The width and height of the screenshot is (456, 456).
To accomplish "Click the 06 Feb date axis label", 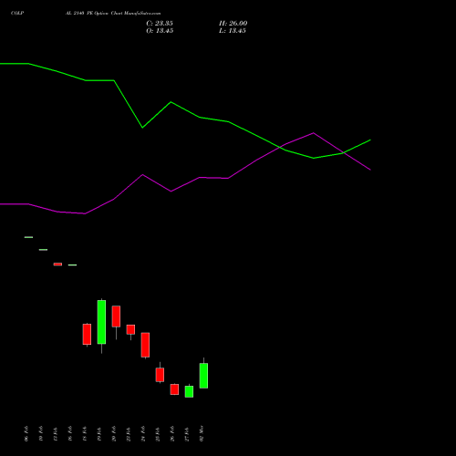I will (26, 433).
